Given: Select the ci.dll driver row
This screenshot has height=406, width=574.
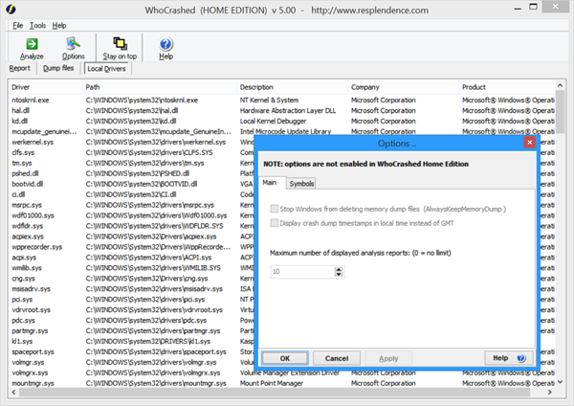Looking at the screenshot, I should click(132, 194).
